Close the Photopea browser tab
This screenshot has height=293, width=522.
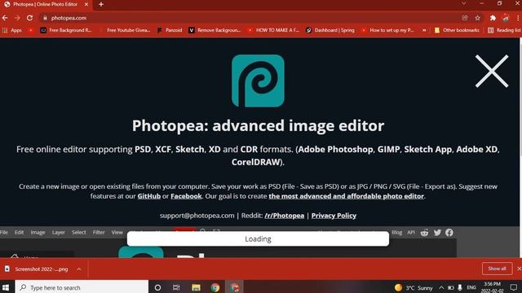coord(86,4)
